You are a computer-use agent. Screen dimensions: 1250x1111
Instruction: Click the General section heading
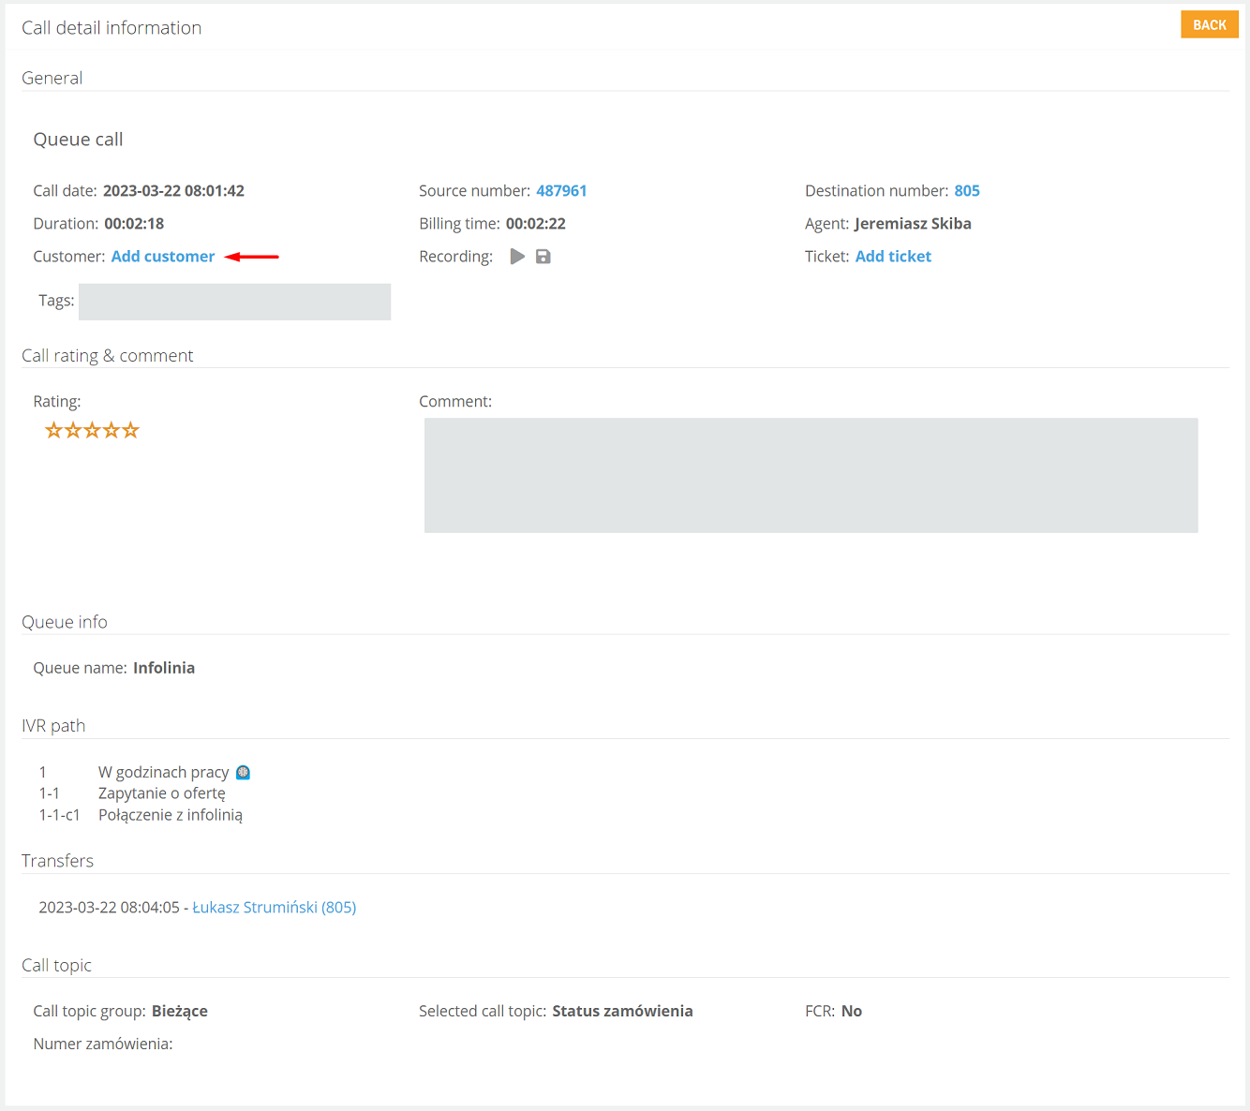click(52, 79)
